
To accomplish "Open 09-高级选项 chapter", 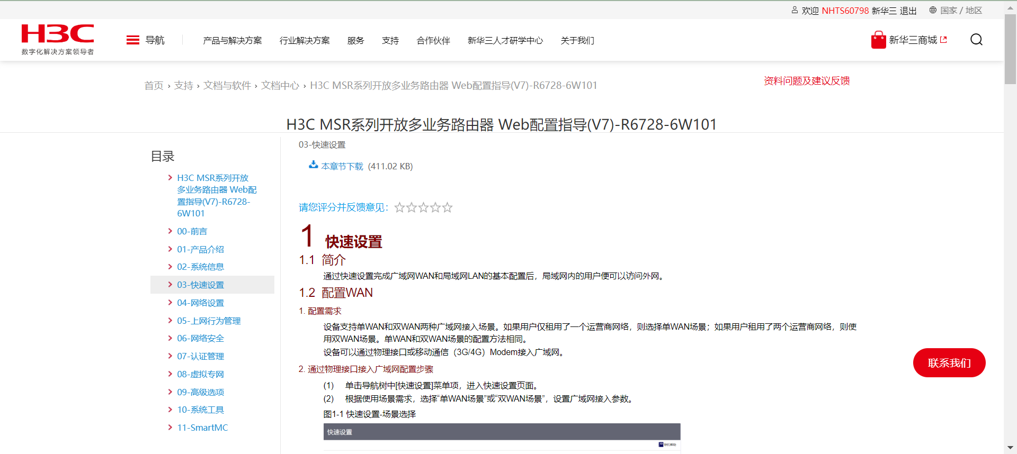I will [201, 392].
